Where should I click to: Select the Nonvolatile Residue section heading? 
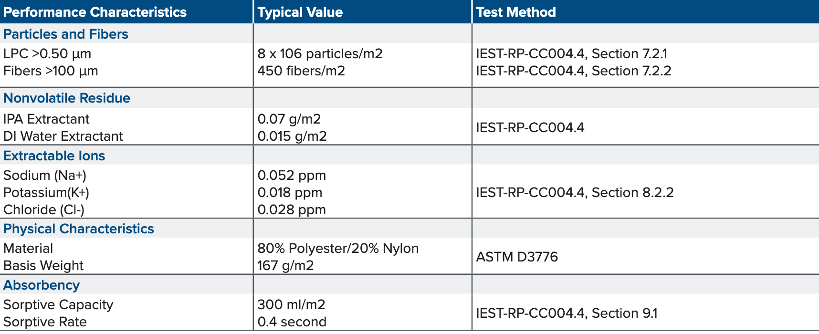67,98
